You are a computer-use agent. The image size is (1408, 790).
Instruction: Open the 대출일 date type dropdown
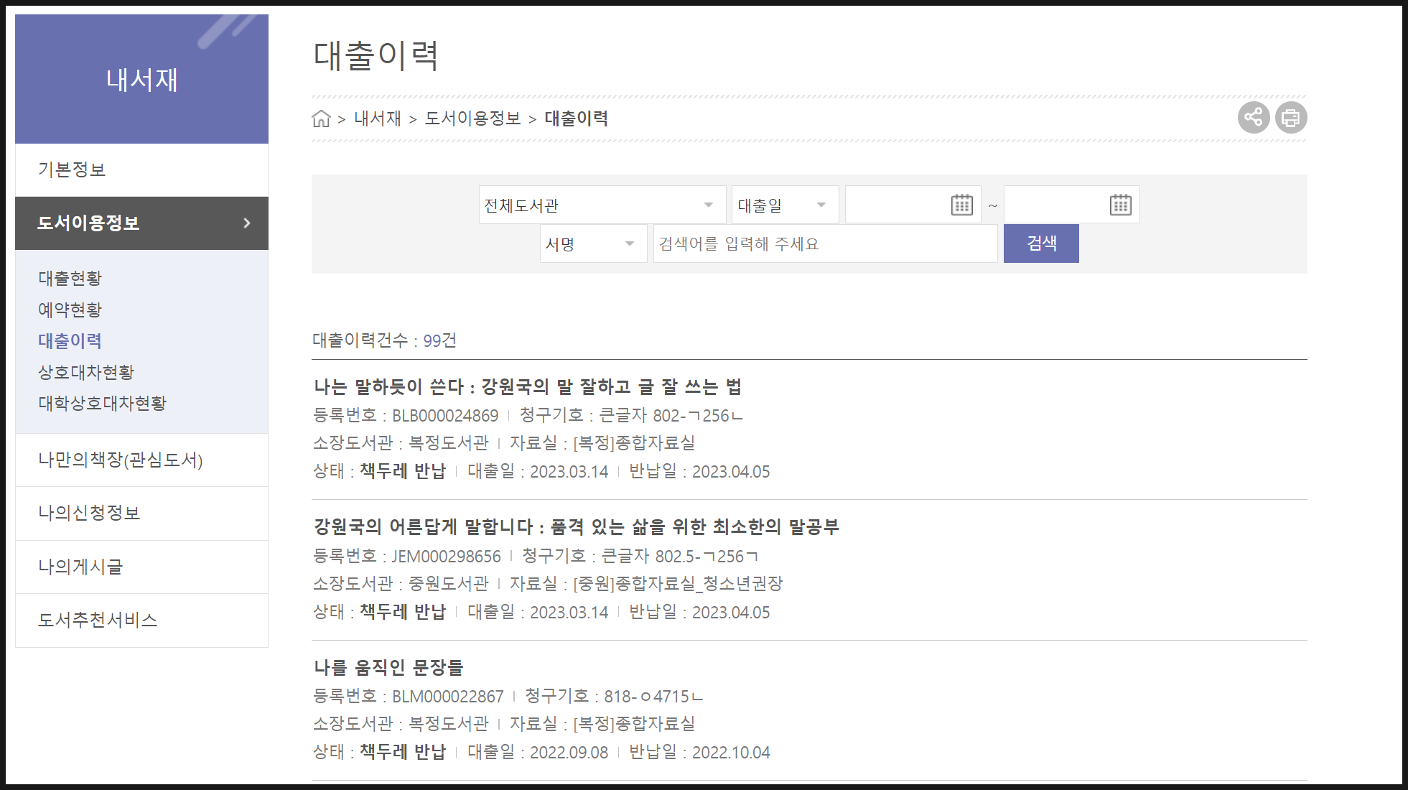[783, 205]
